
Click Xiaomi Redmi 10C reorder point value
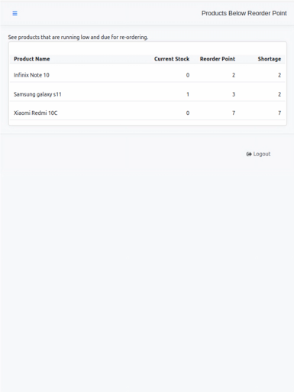tap(234, 113)
